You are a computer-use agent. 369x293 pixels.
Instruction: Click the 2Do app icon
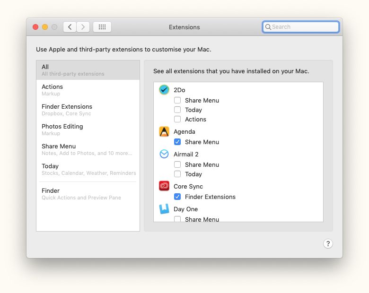pyautogui.click(x=164, y=90)
